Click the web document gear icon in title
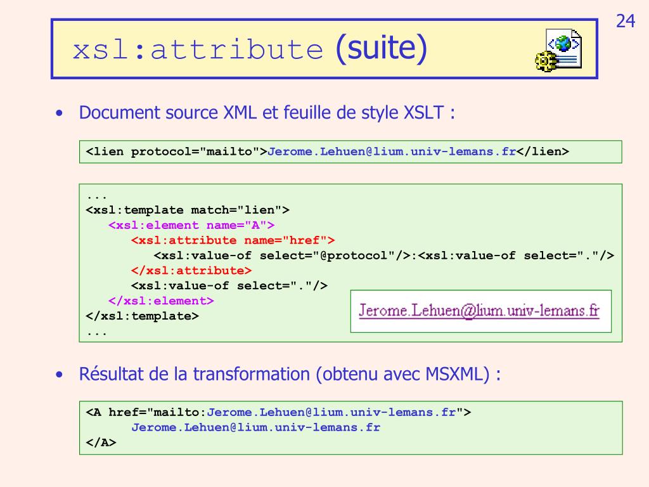Screen dimensions: 649x487 coord(558,50)
